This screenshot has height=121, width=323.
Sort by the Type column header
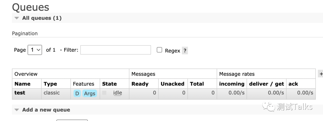[50, 84]
